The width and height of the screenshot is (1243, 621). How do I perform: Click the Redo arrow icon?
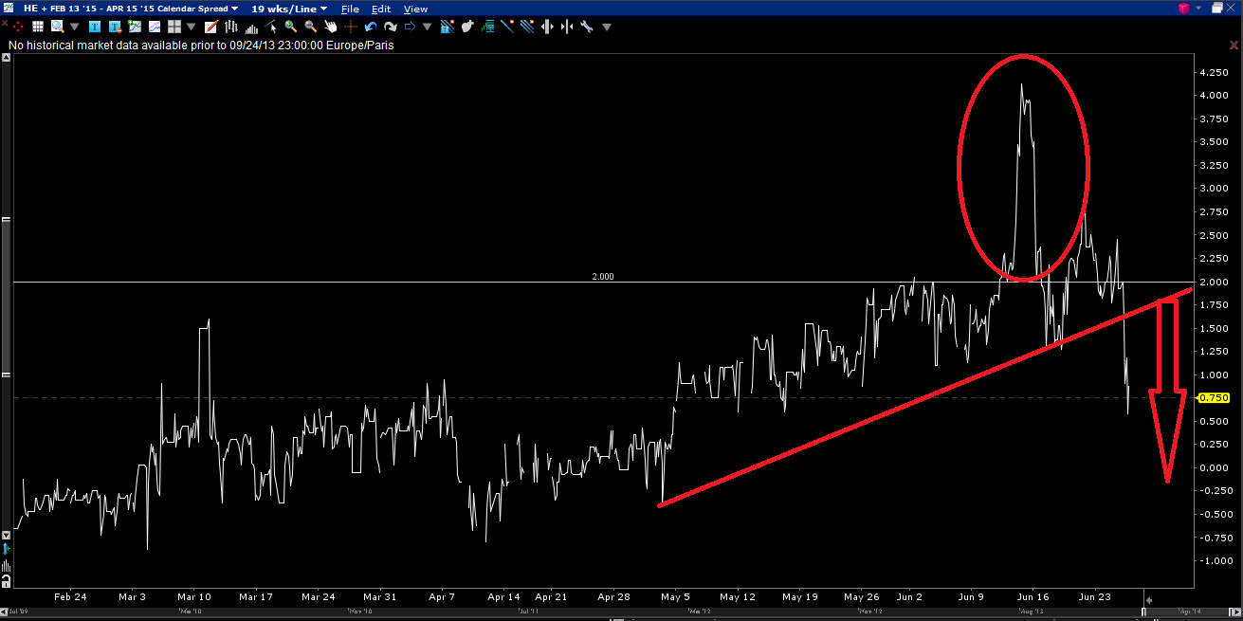tap(393, 27)
